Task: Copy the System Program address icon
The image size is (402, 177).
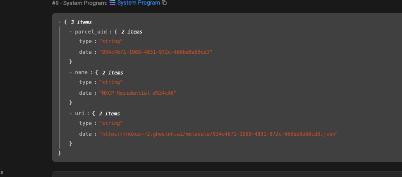Action: (x=164, y=3)
